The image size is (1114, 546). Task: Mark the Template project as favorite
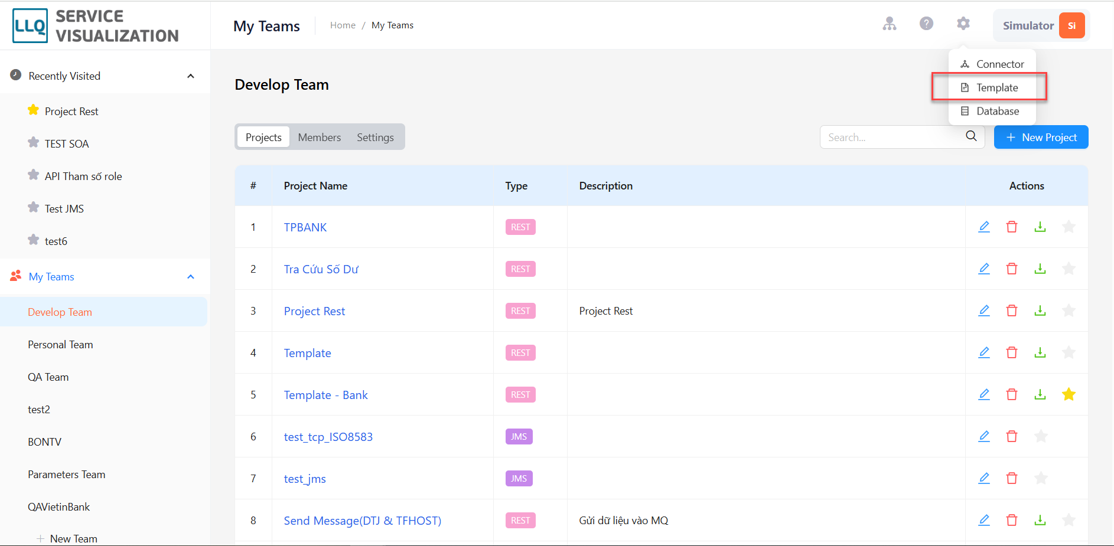tap(1069, 352)
